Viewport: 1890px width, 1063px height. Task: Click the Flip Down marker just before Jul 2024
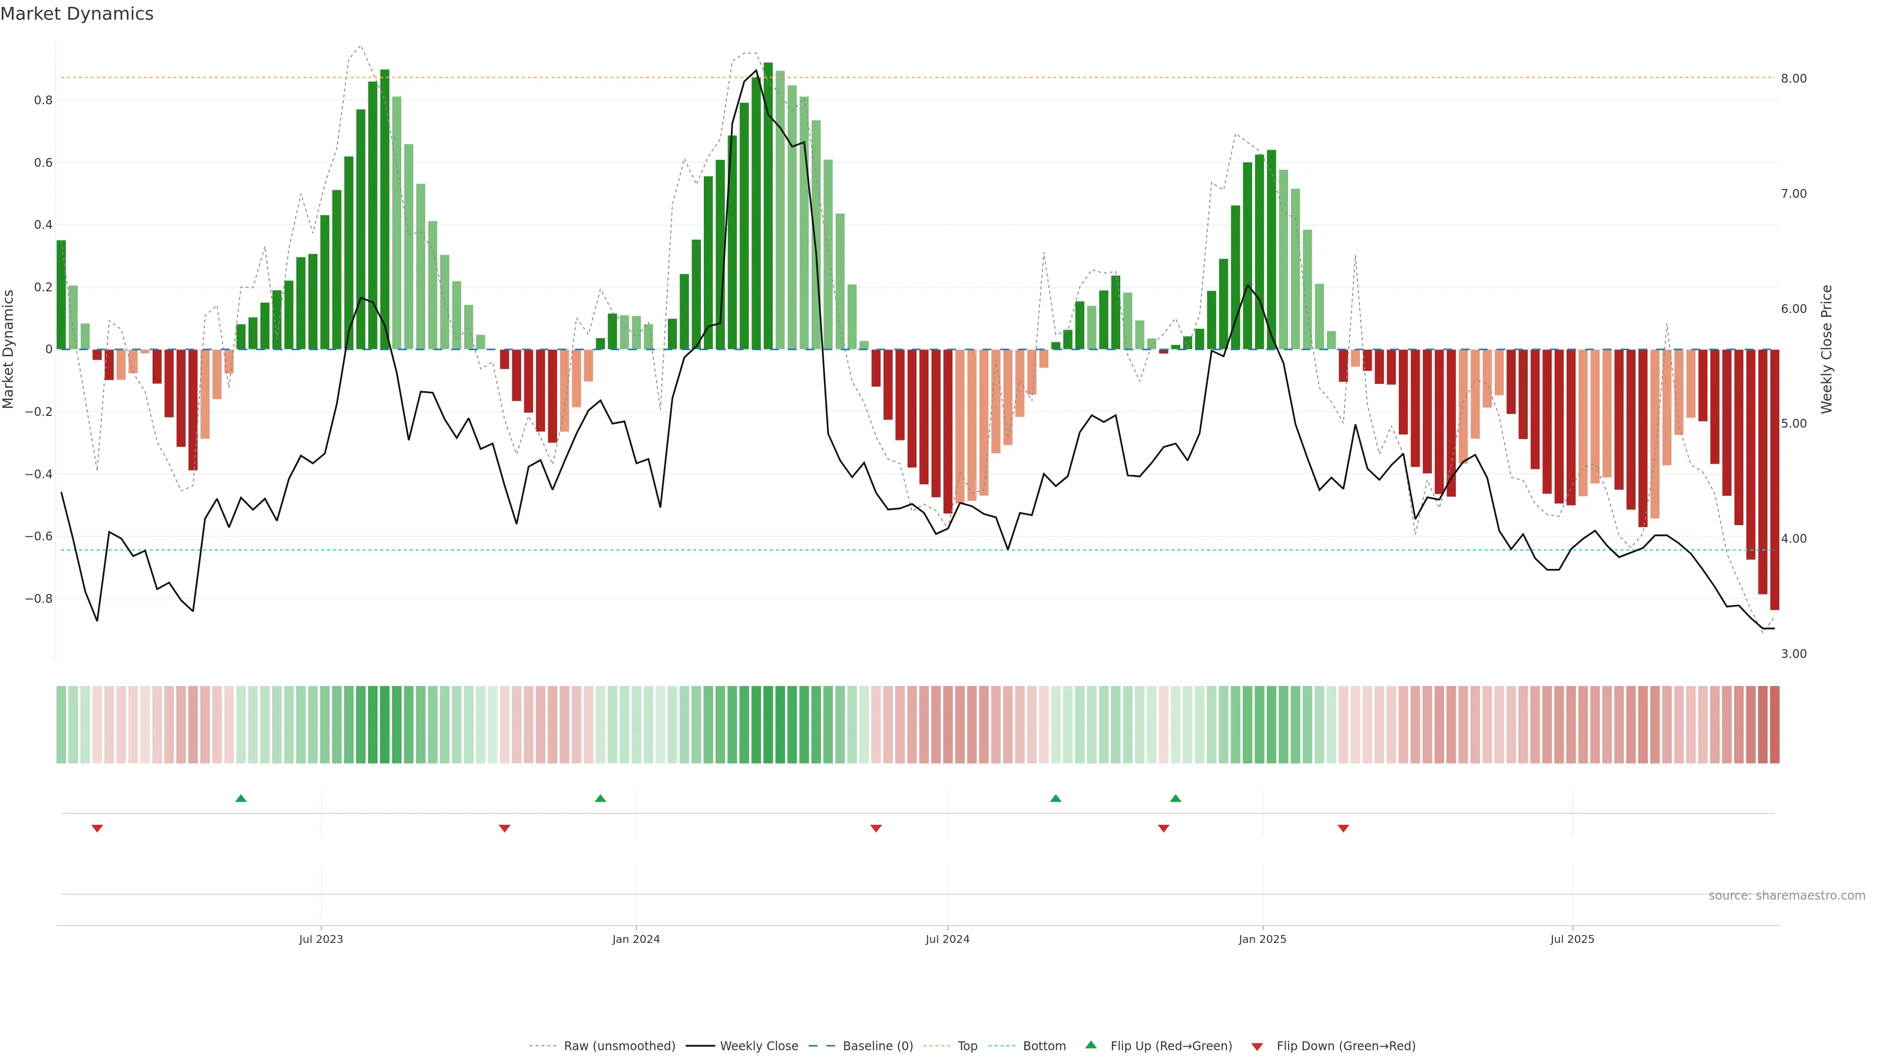(x=876, y=828)
